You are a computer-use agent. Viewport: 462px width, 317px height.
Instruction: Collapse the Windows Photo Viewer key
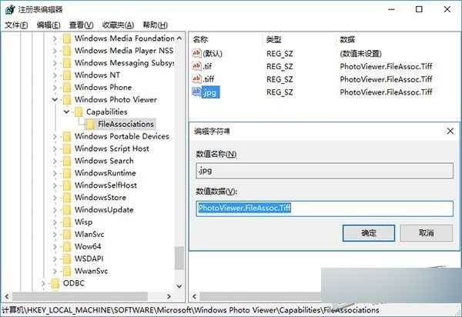(x=55, y=100)
